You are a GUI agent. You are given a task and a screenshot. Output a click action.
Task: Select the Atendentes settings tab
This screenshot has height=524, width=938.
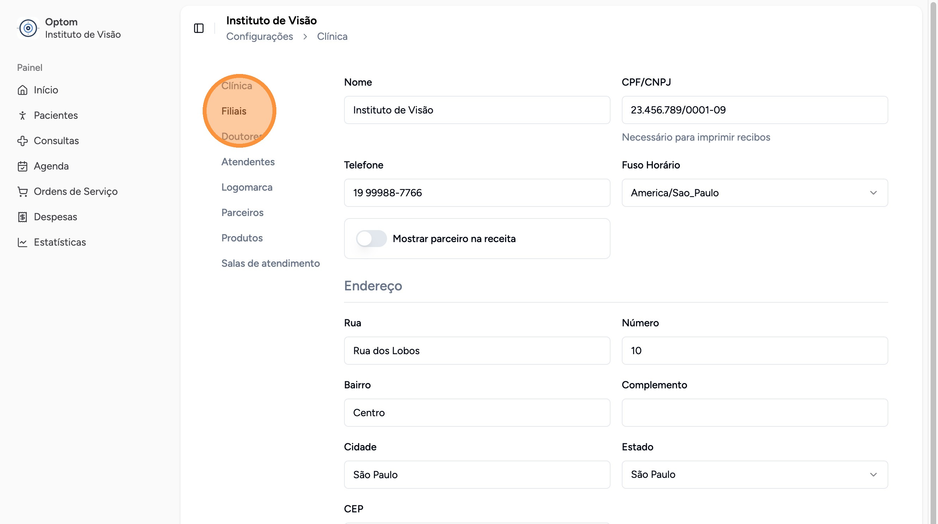coord(248,162)
